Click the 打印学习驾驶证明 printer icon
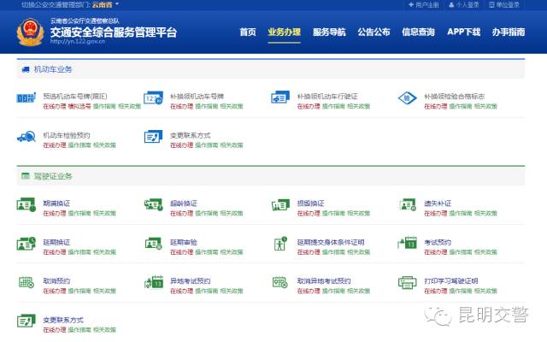 tap(408, 282)
